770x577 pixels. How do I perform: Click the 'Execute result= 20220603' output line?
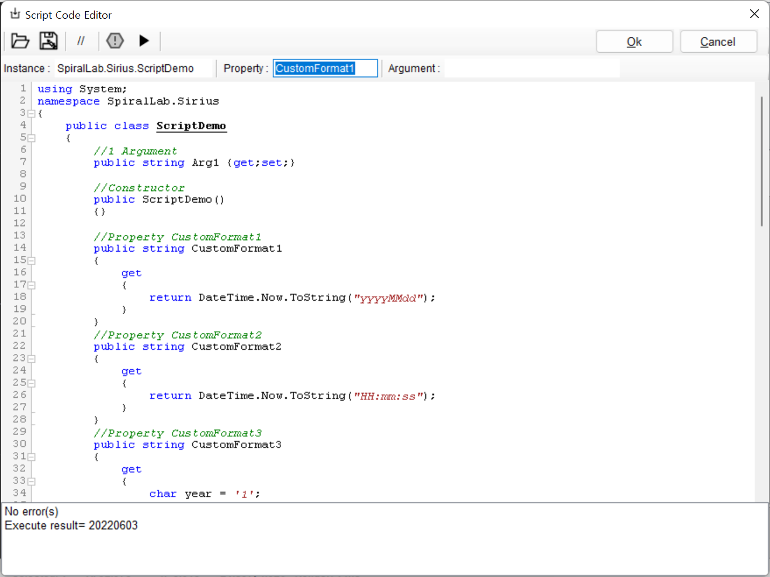[71, 526]
